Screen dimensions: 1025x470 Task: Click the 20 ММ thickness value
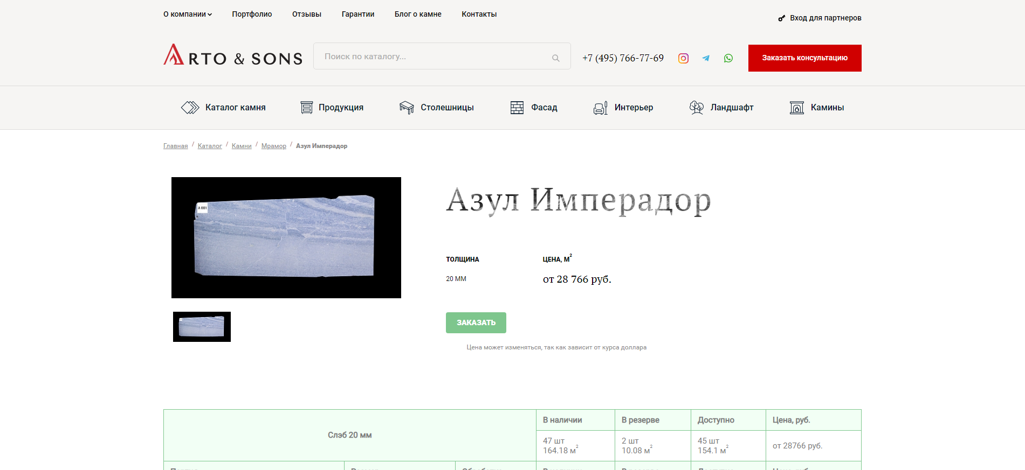[456, 279]
